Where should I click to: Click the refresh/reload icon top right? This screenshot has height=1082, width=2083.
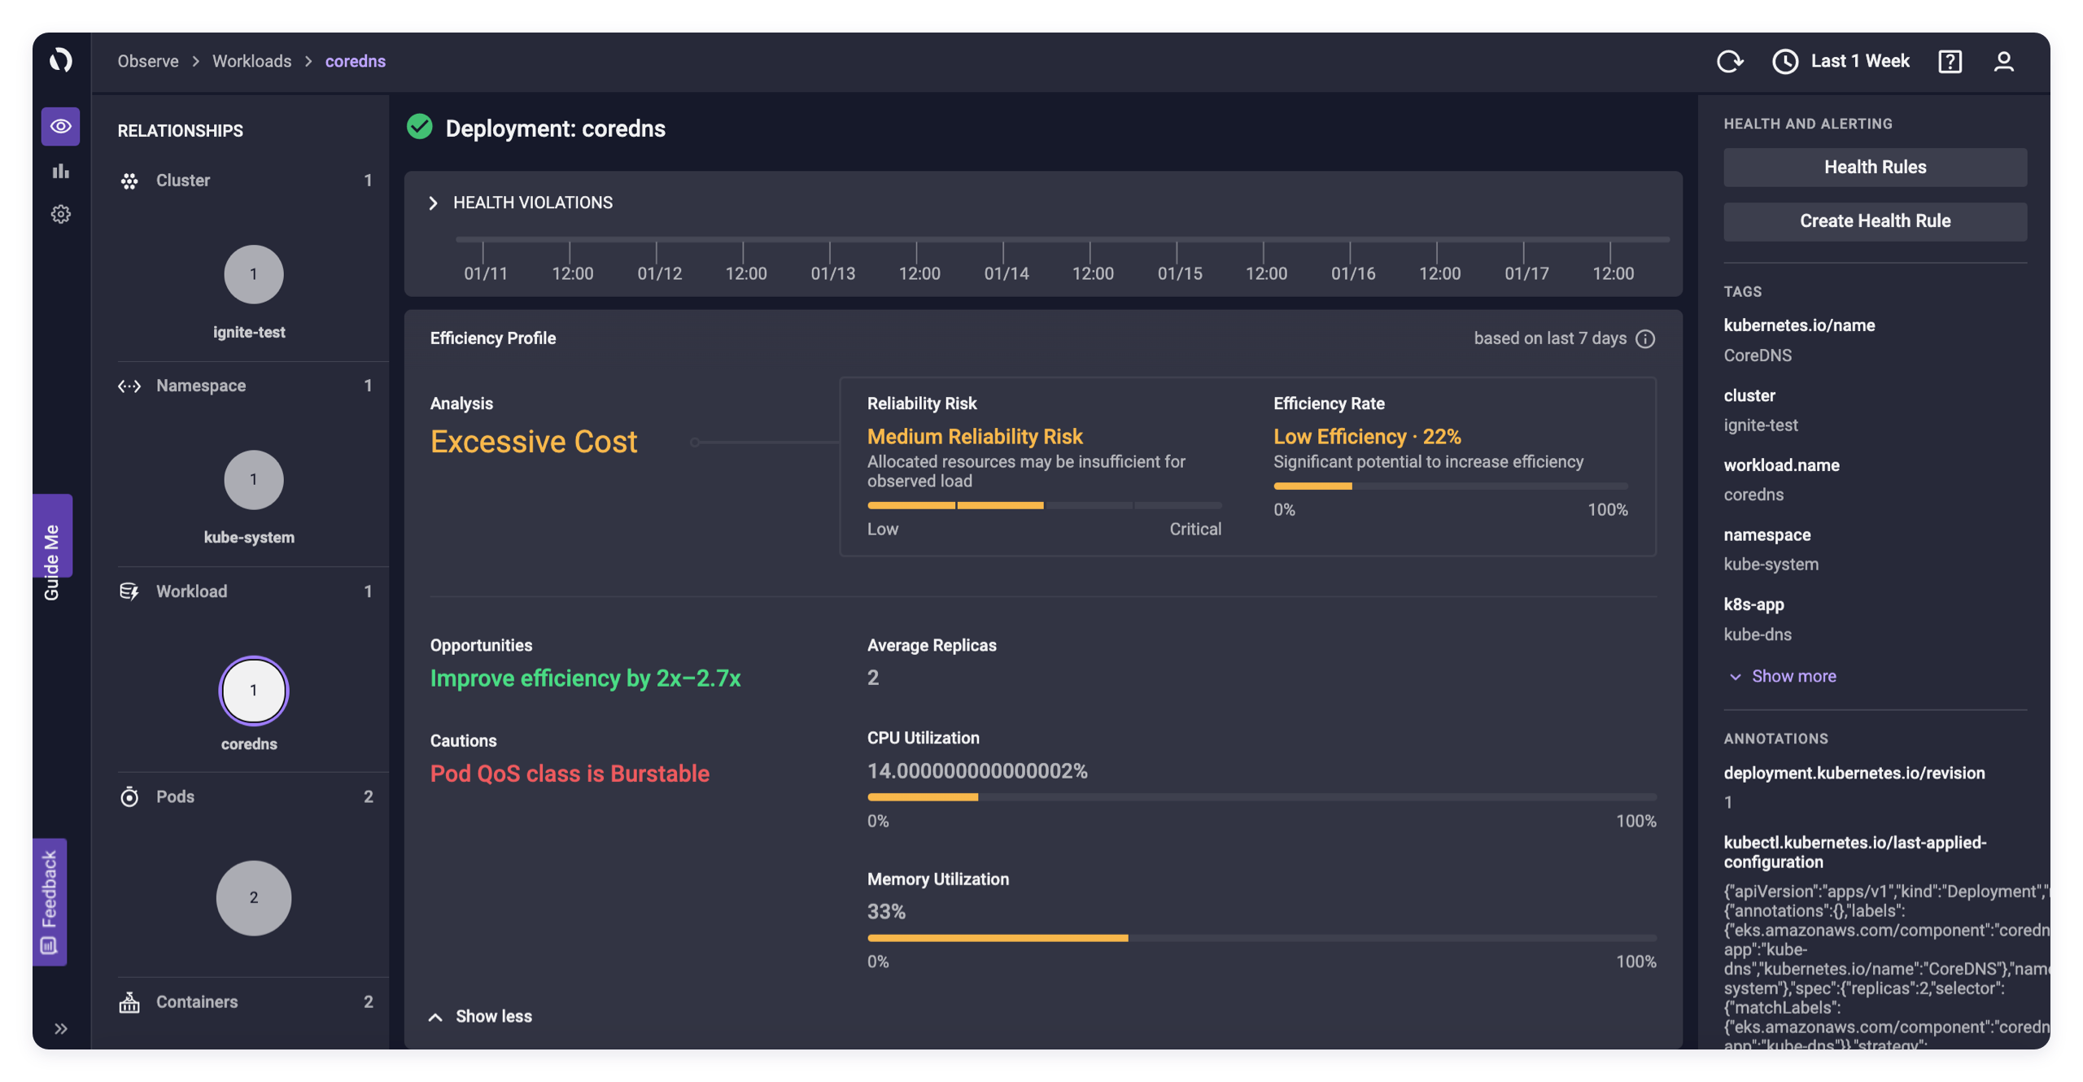click(x=1731, y=60)
